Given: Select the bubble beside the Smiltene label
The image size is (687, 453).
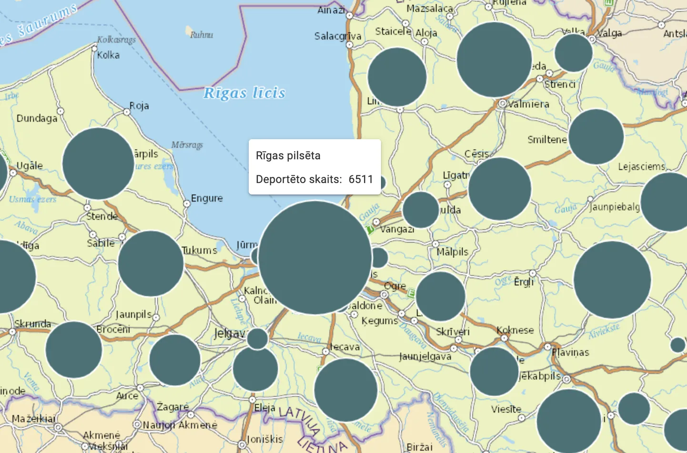Looking at the screenshot, I should 596,137.
